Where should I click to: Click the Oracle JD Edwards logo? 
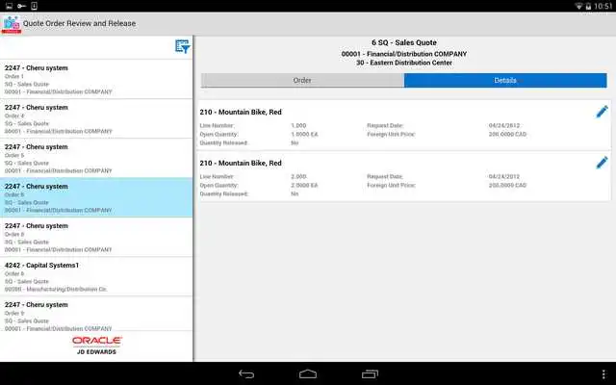(96, 346)
